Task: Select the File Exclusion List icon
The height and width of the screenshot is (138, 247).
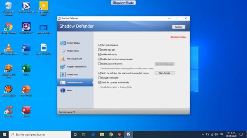Action: [x=63, y=59]
